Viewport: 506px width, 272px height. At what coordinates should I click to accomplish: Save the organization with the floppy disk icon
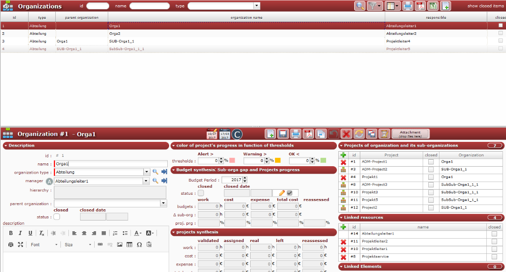click(283, 134)
